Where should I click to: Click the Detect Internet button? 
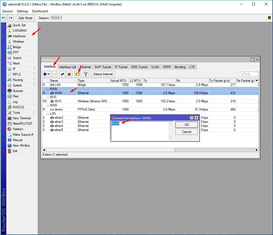pos(103,74)
